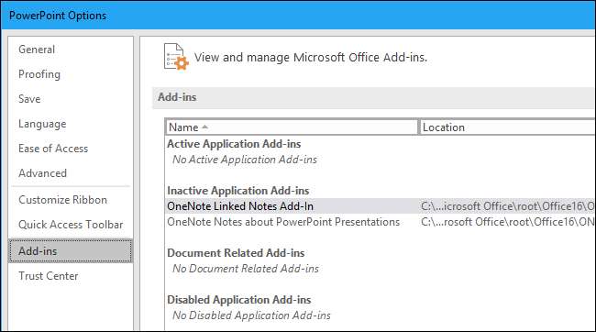
Task: Open the Proofing options category
Action: point(39,74)
